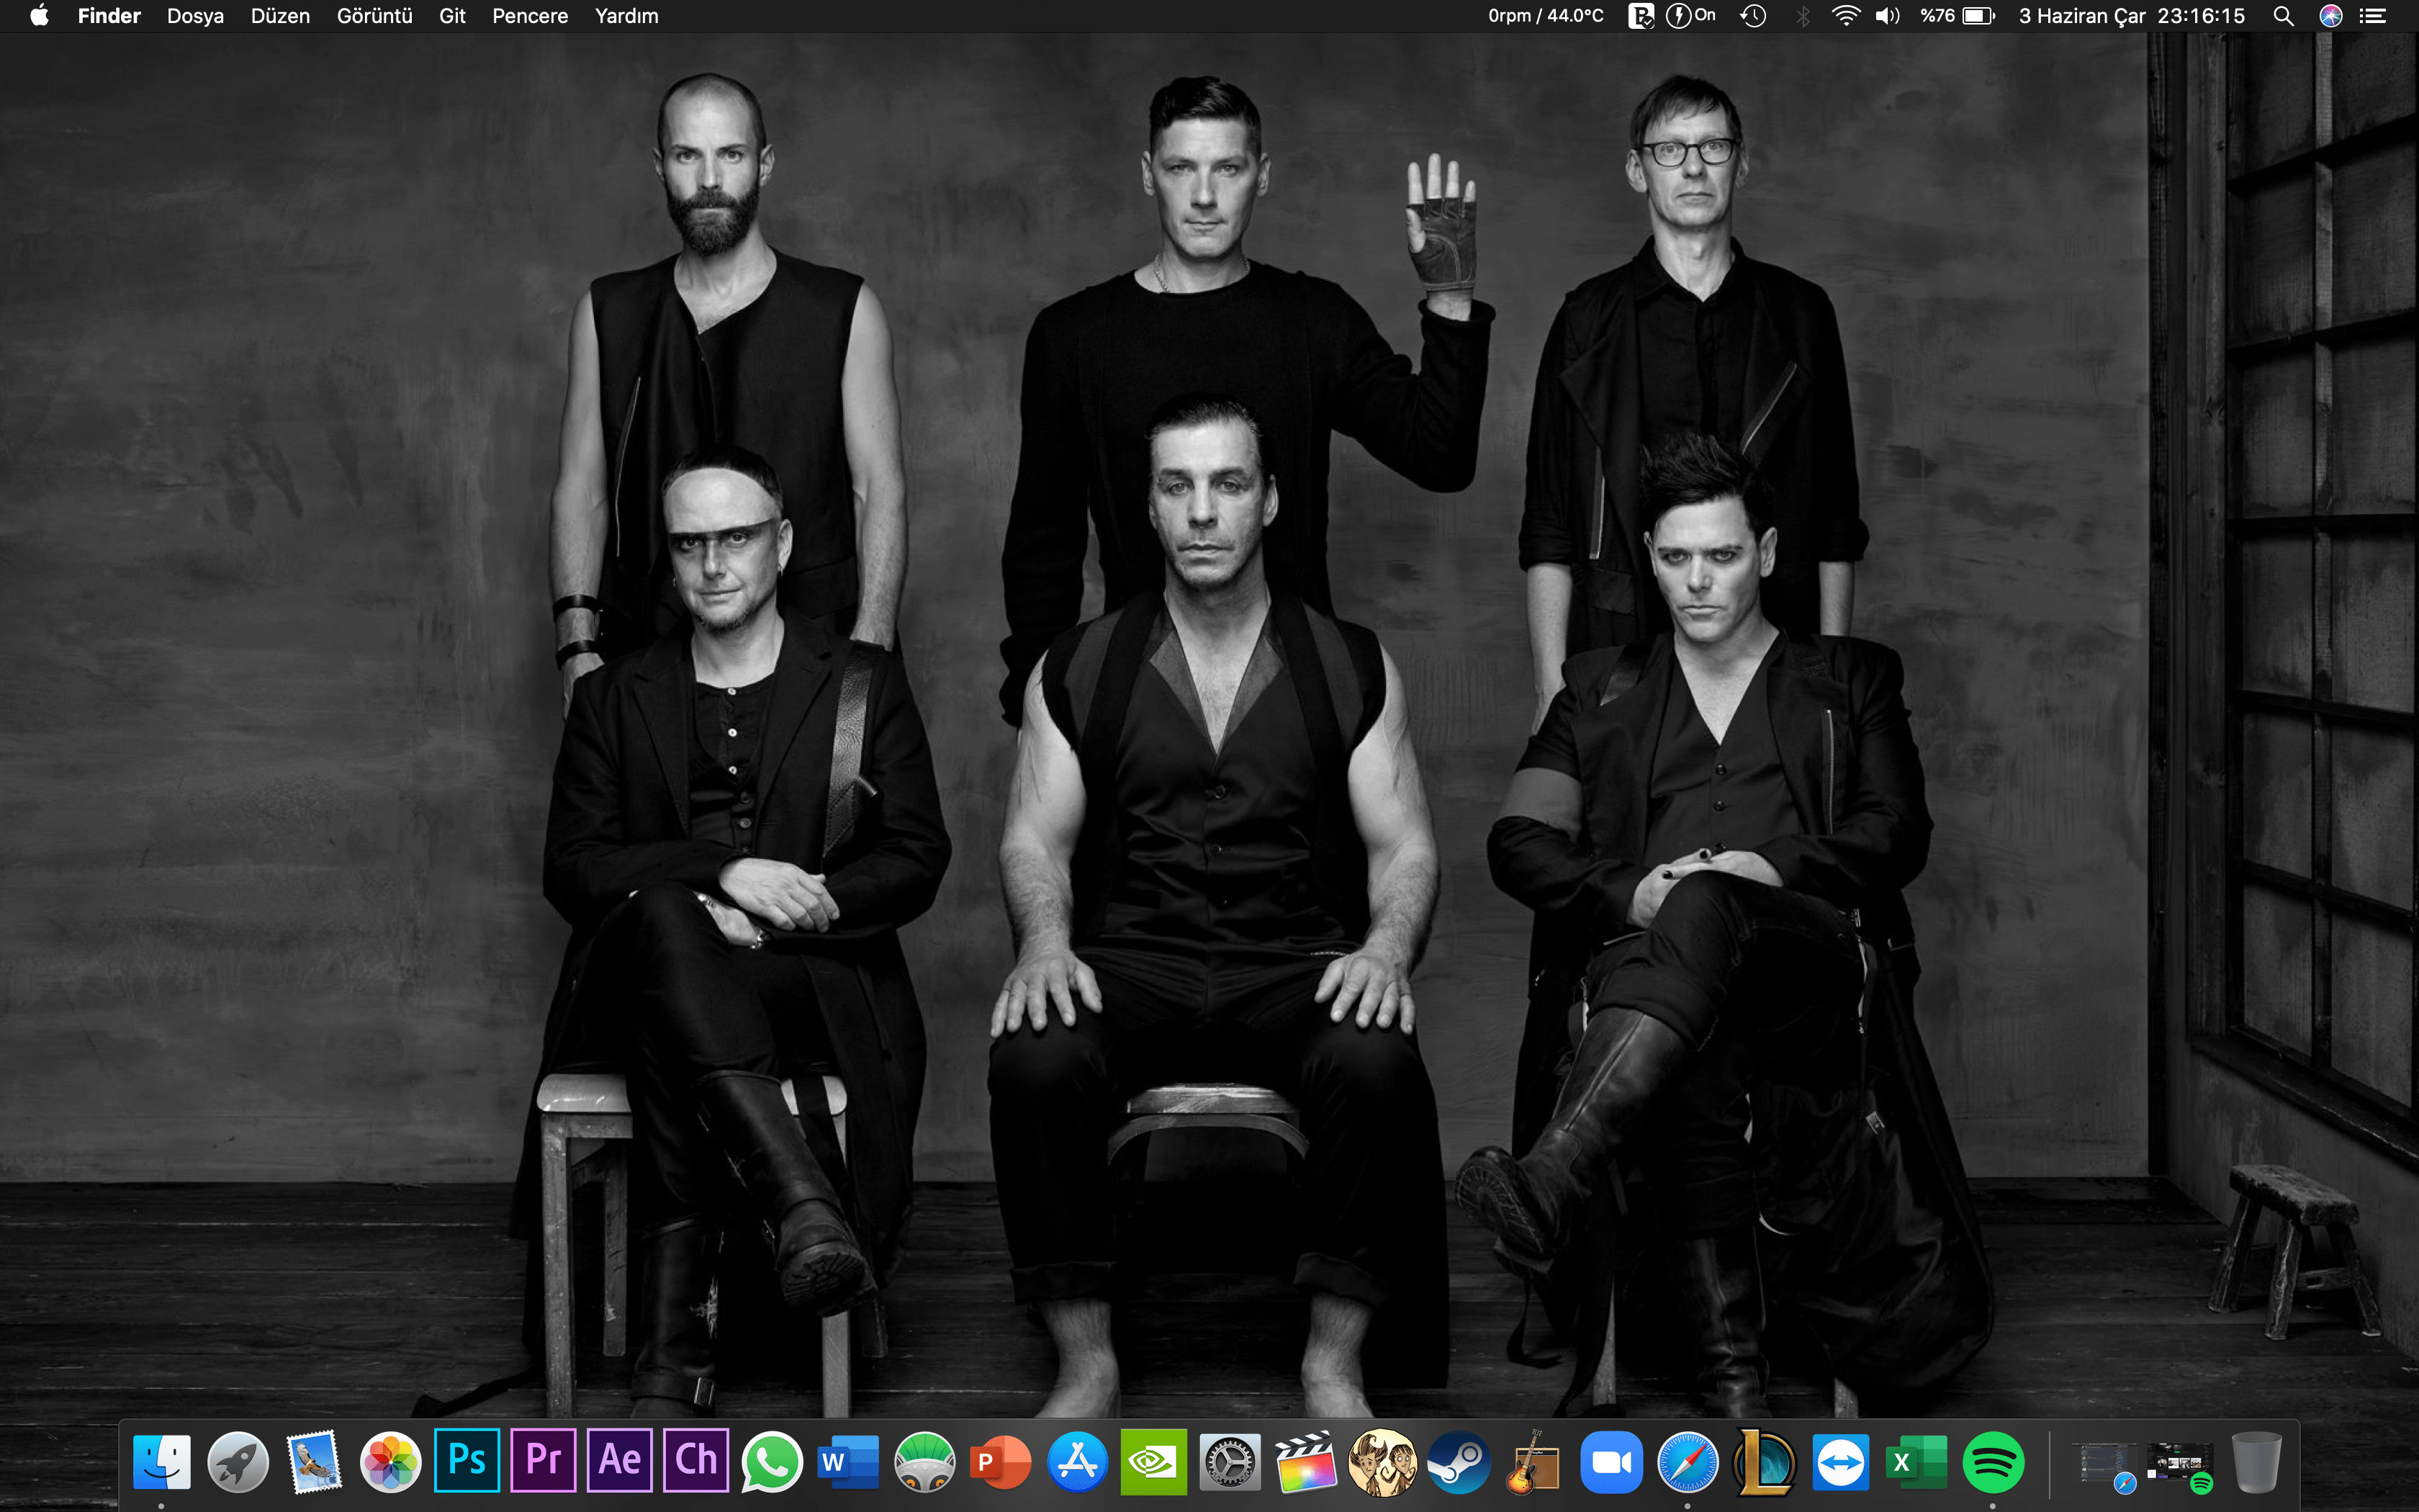Expand the battery %76 status menu
Screen dimensions: 2419x1512
1958,16
